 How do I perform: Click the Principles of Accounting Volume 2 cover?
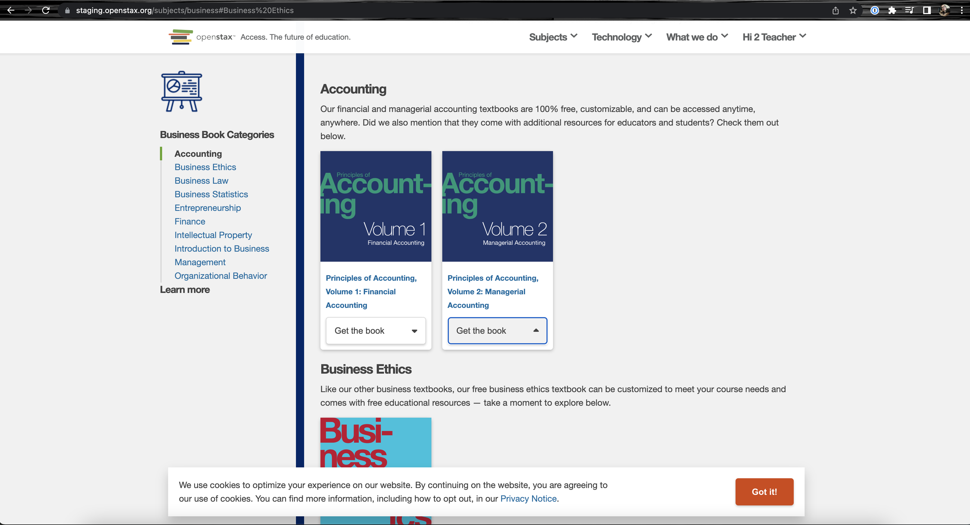(x=497, y=206)
